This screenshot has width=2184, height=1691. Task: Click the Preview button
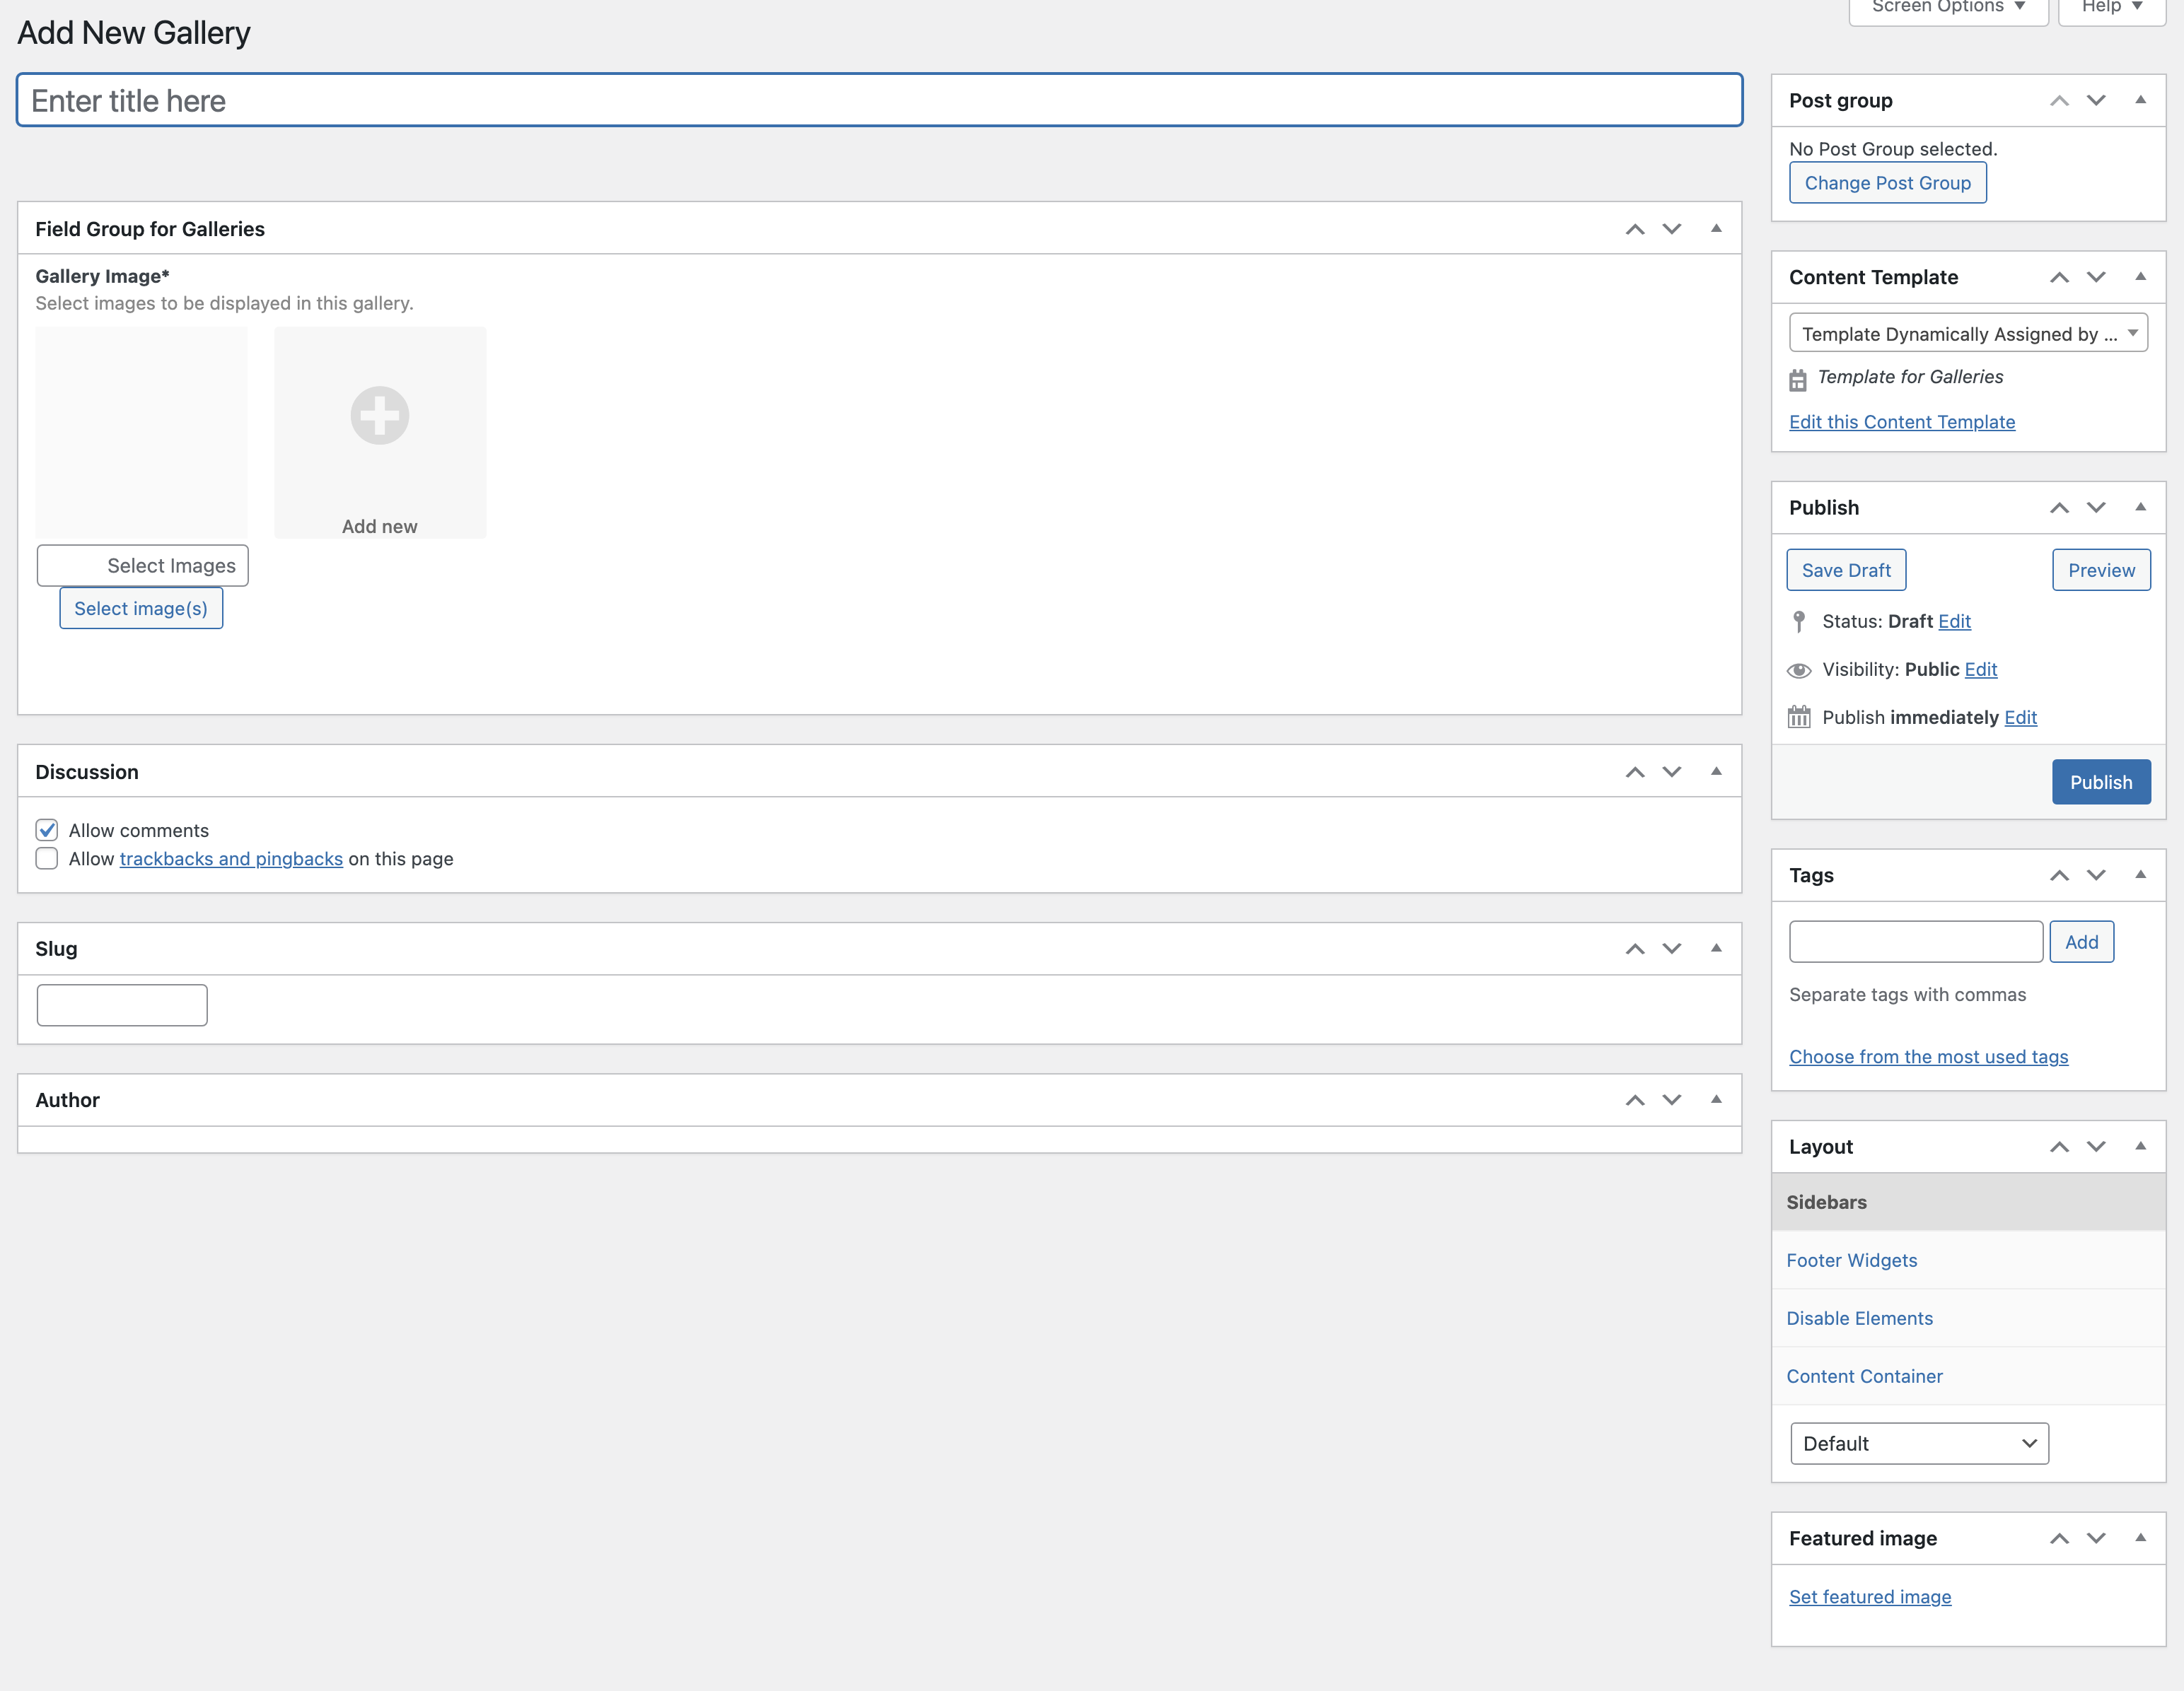(x=2101, y=570)
